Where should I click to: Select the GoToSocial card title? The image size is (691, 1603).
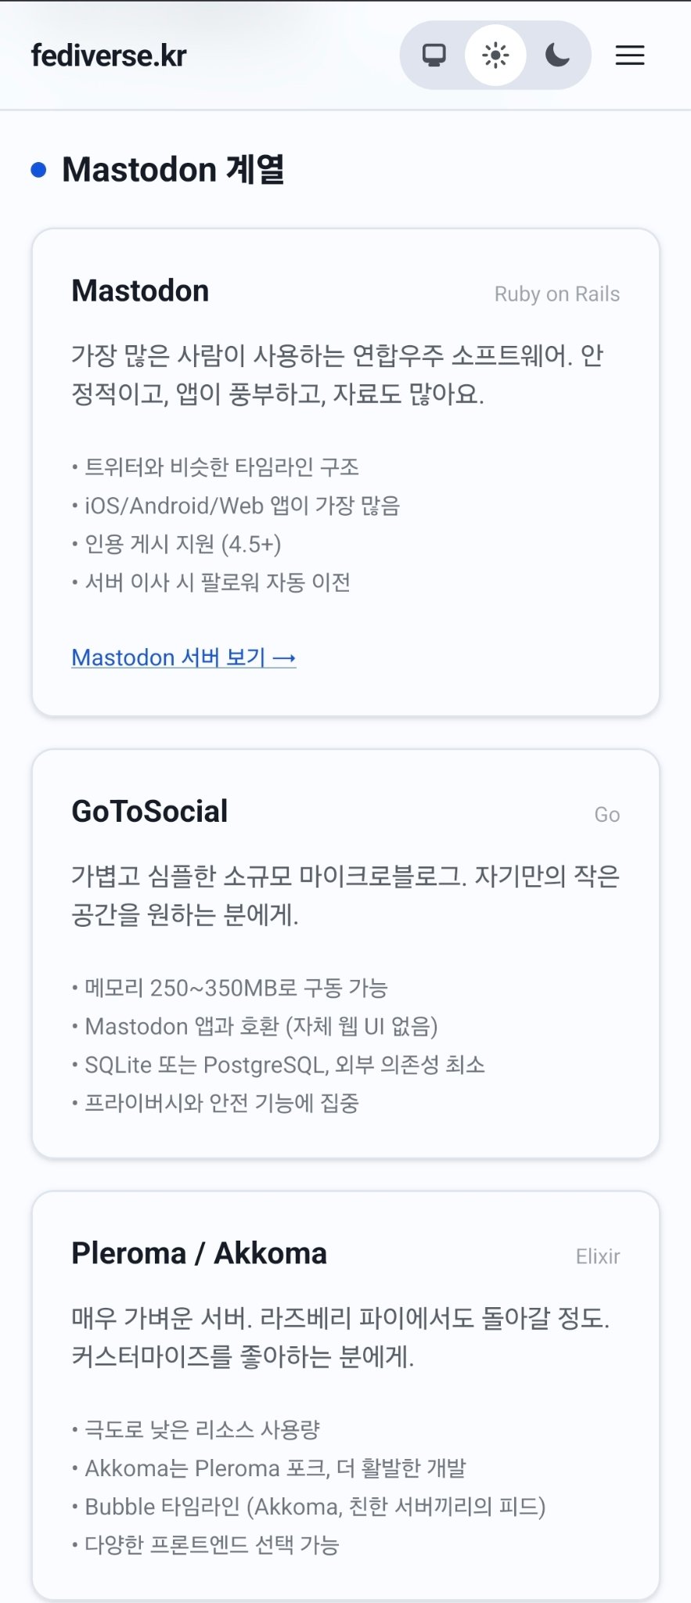click(x=149, y=812)
